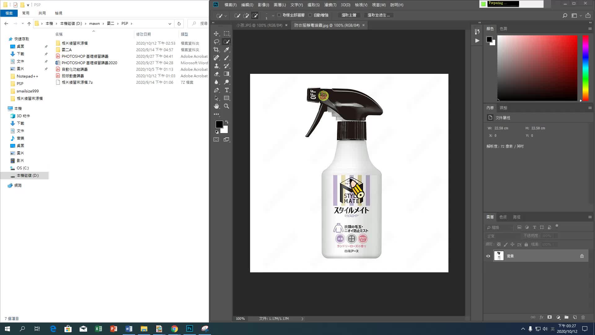Click the Delete layer trash icon
The image size is (595, 335).
pyautogui.click(x=583, y=317)
